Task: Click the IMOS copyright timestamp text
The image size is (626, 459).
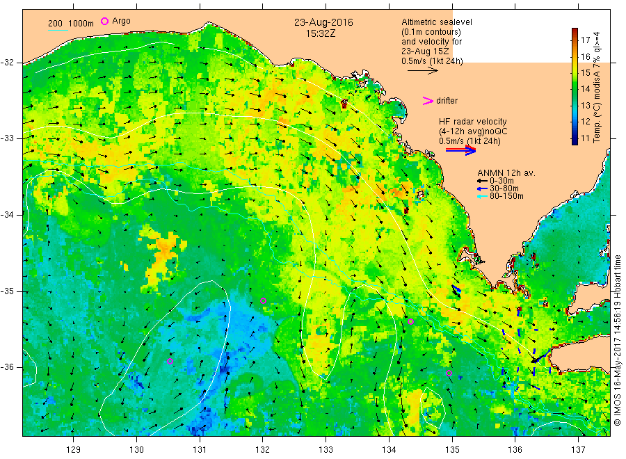Action: tap(617, 341)
